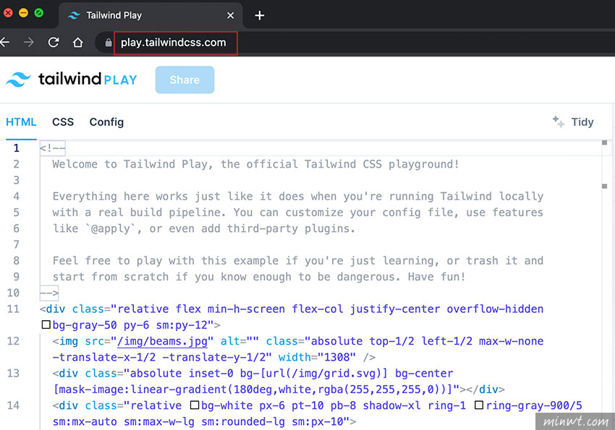Click the browser forward arrow
The width and height of the screenshot is (615, 430).
tap(29, 42)
